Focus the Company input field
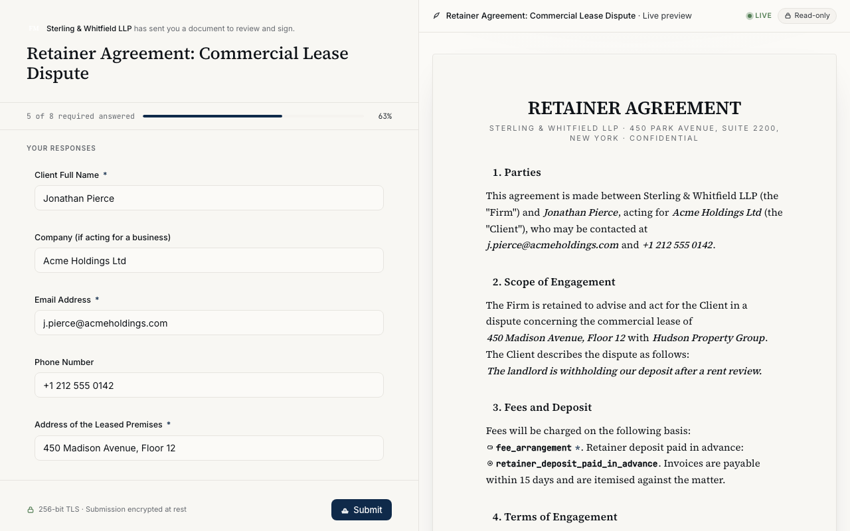850x531 pixels. 209,260
